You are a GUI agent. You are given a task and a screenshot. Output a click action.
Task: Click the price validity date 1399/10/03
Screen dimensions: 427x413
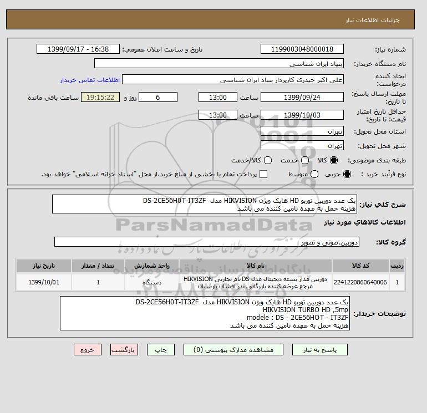[302, 115]
